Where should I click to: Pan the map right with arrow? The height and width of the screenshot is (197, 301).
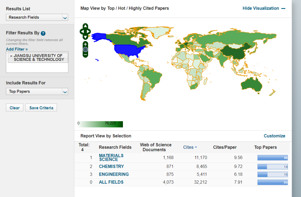point(89,31)
